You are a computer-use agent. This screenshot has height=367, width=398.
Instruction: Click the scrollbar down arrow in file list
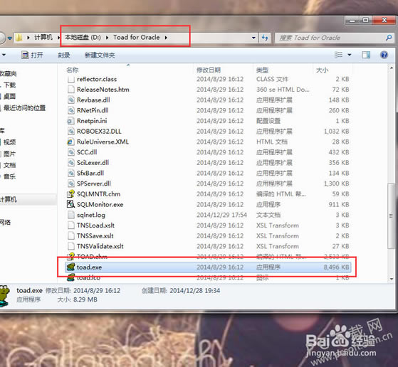coord(391,279)
